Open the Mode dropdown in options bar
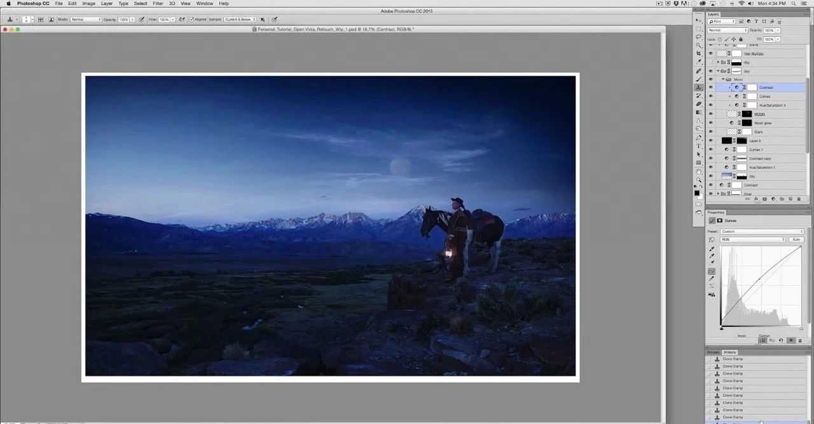 (86, 20)
